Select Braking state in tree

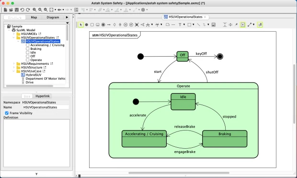(x=36, y=49)
